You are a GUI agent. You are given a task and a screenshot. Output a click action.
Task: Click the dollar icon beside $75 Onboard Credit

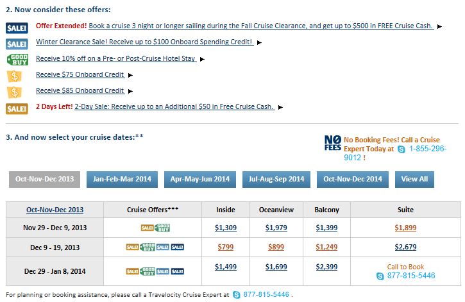(14, 76)
